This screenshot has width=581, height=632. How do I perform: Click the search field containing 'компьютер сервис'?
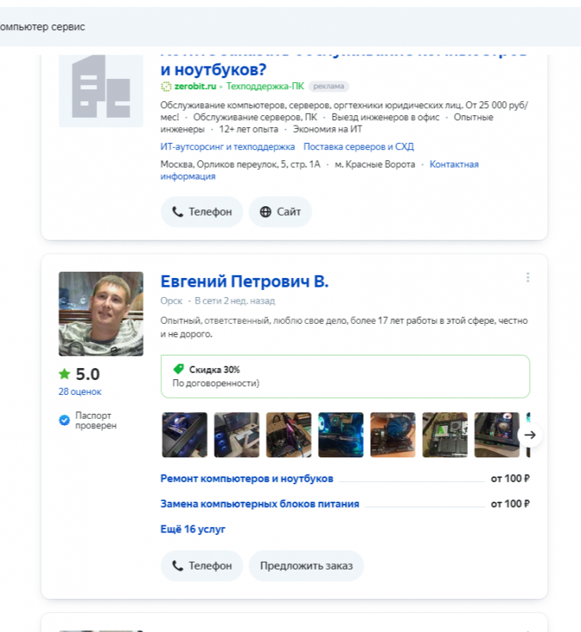pos(290,27)
